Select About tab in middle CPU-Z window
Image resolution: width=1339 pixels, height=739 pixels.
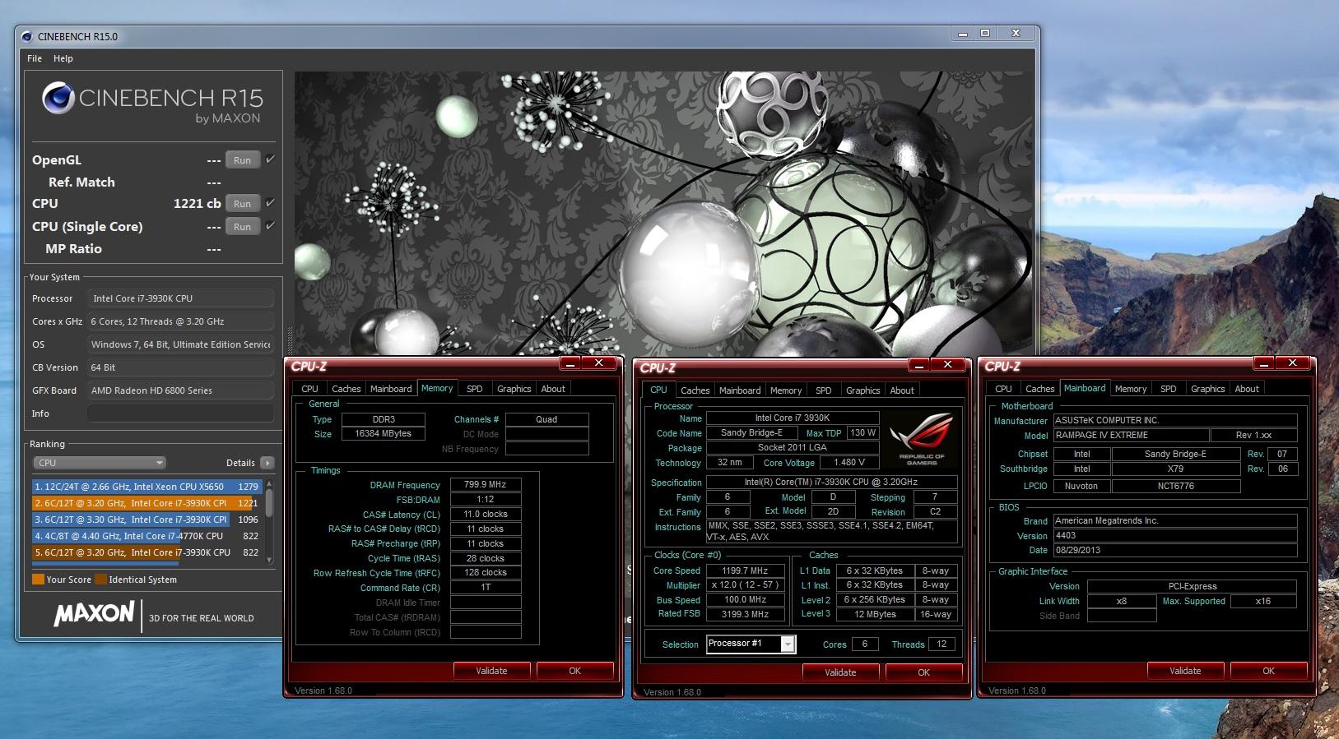902,390
